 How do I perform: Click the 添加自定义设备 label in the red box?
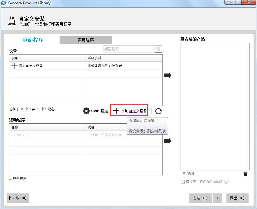134,111
